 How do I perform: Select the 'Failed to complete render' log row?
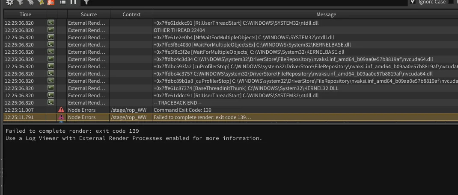coord(202,117)
